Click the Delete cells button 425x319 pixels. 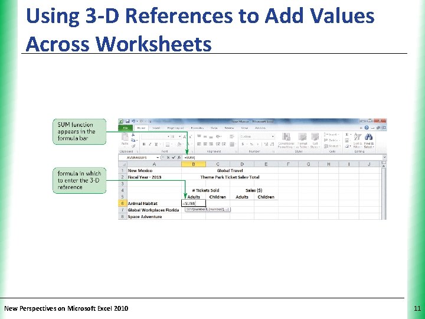tap(332, 140)
